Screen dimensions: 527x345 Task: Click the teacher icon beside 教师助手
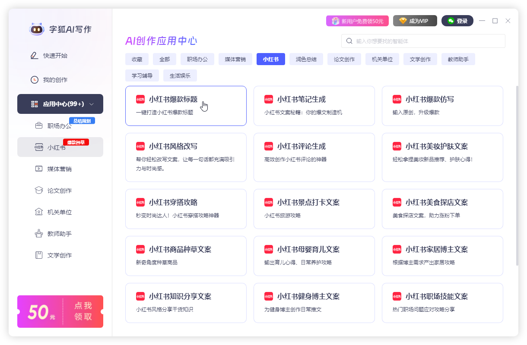point(39,234)
